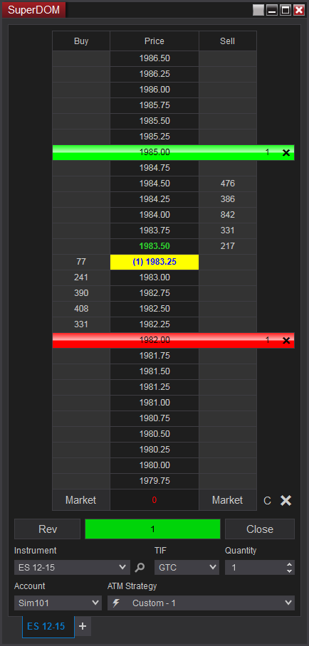Click the 1986.00 price row
This screenshot has width=309, height=646.
point(154,90)
